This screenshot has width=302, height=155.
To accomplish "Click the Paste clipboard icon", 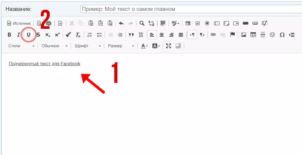I will (x=91, y=23).
